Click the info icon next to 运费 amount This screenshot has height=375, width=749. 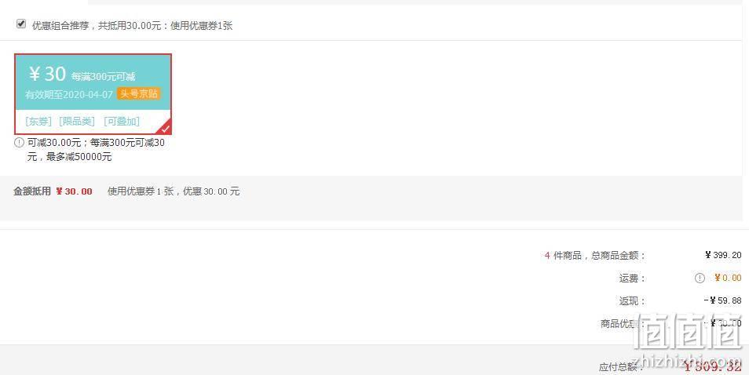pos(700,279)
